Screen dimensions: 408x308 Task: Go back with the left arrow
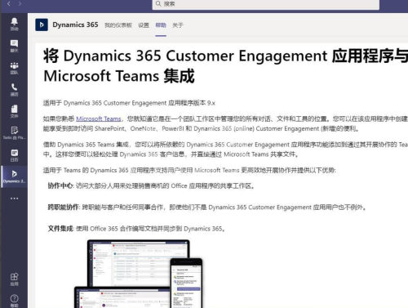(x=9, y=4)
